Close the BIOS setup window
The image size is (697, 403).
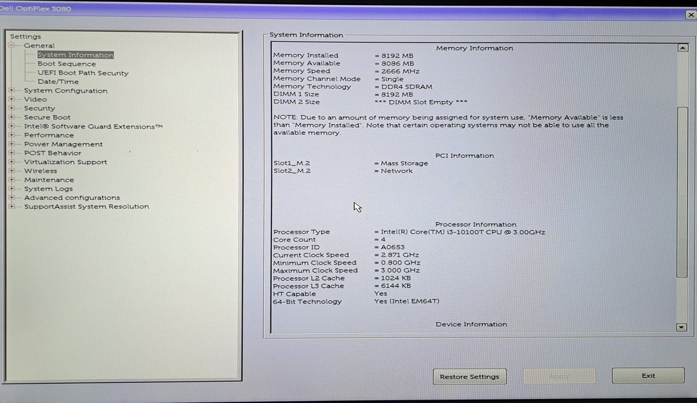pyautogui.click(x=691, y=15)
